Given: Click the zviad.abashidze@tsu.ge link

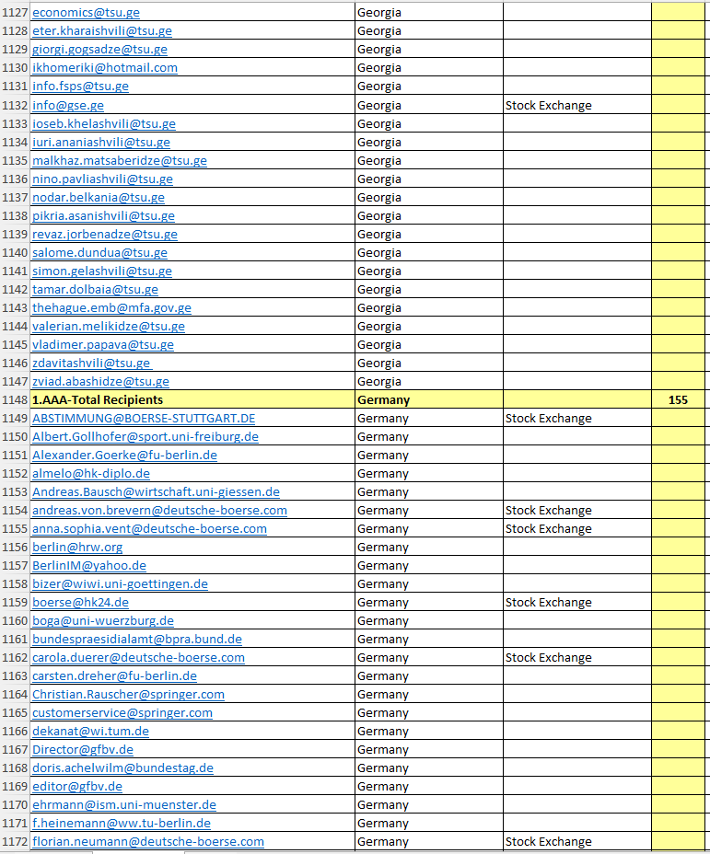Looking at the screenshot, I should point(100,381).
